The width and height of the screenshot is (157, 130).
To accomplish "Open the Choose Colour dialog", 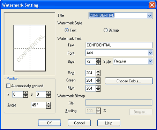I will 129,81.
